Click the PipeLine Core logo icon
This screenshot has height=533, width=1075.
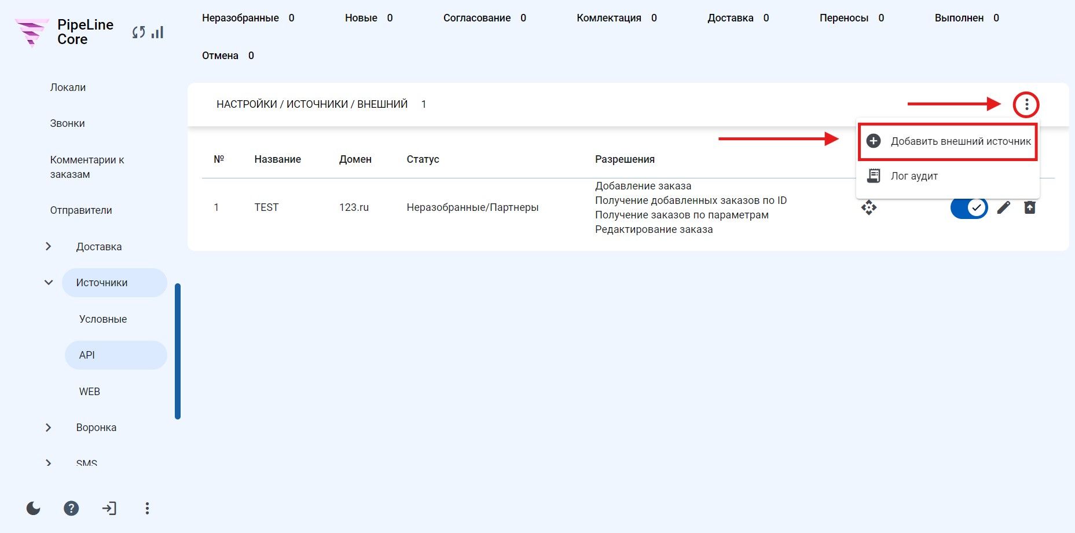31,32
